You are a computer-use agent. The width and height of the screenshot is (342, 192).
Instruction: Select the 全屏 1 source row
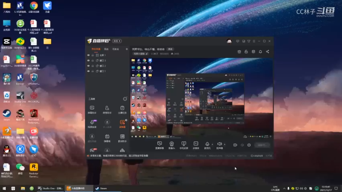click(108, 55)
